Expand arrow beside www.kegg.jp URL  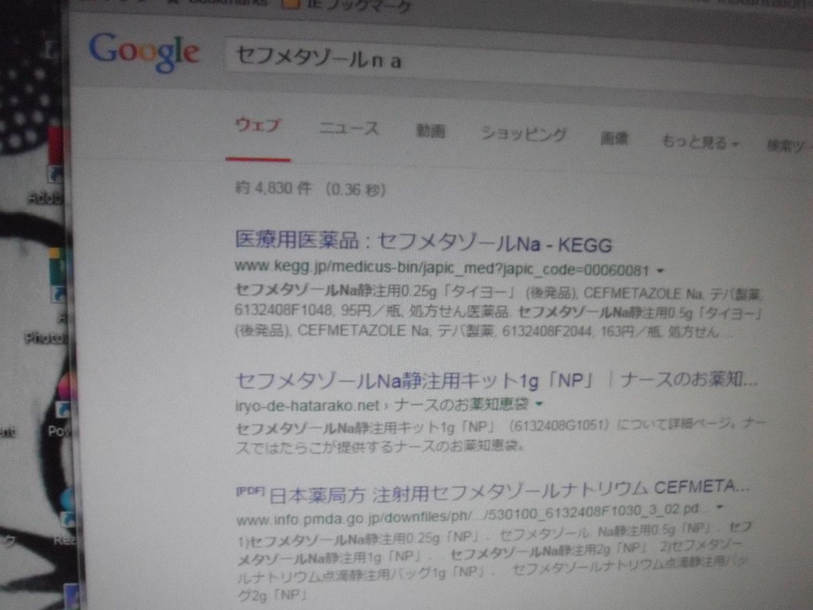pyautogui.click(x=660, y=271)
